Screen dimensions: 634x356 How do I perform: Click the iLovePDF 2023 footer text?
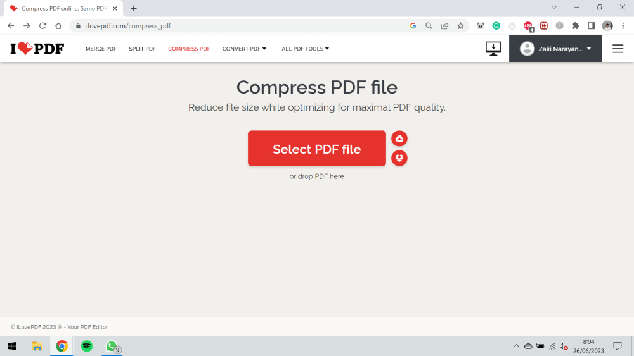[59, 327]
